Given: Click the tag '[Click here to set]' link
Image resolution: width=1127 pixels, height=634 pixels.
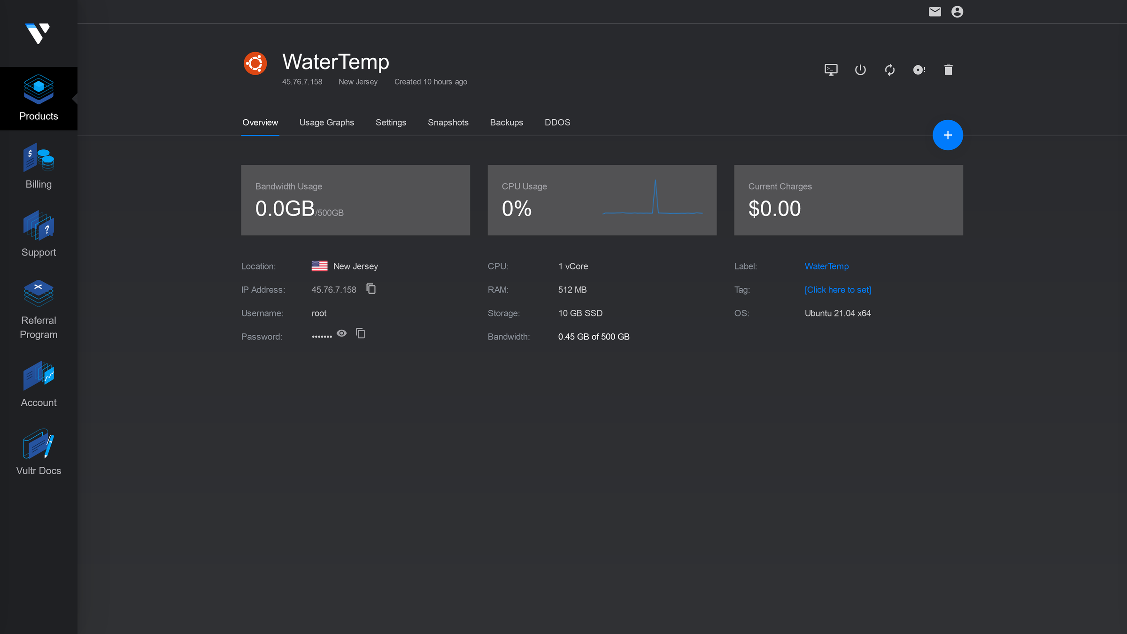Looking at the screenshot, I should 837,290.
